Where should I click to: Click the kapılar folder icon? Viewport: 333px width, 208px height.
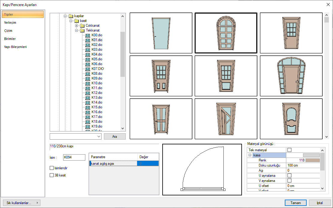(71, 16)
